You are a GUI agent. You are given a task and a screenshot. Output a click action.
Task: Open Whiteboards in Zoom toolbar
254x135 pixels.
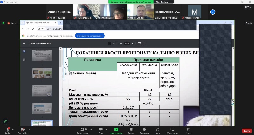click(x=172, y=131)
